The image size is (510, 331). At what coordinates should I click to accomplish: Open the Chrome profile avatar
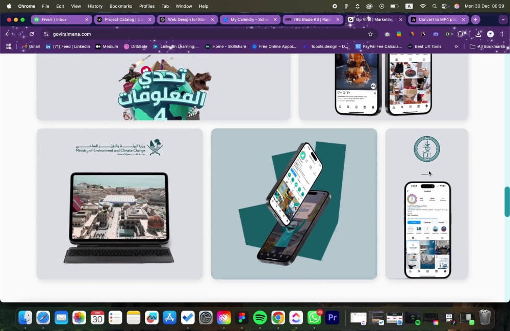coord(490,34)
